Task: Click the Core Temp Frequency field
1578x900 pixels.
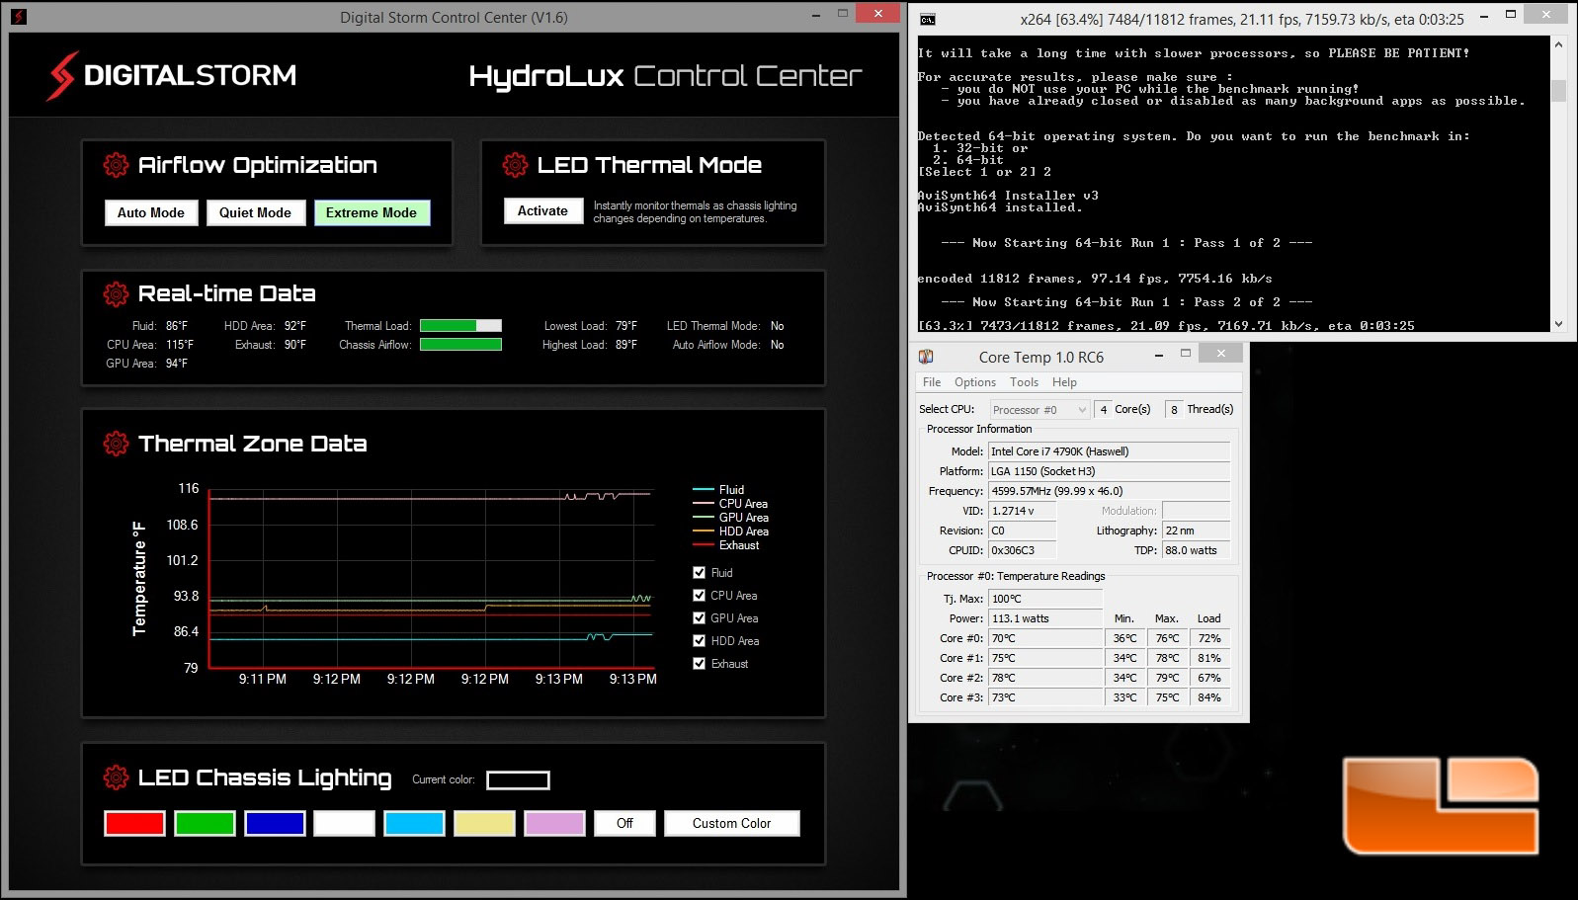Action: (x=1109, y=491)
